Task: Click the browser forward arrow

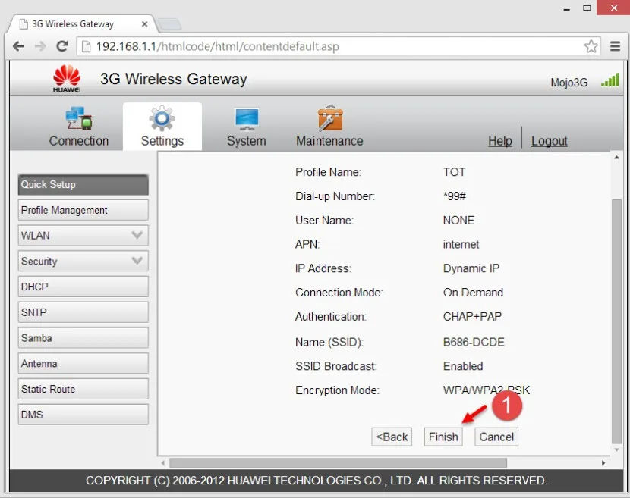Action: [x=40, y=46]
